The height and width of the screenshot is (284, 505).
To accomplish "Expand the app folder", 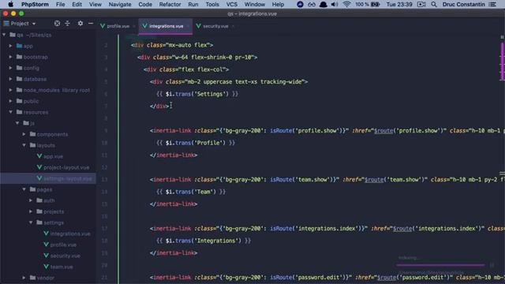I will coord(10,46).
